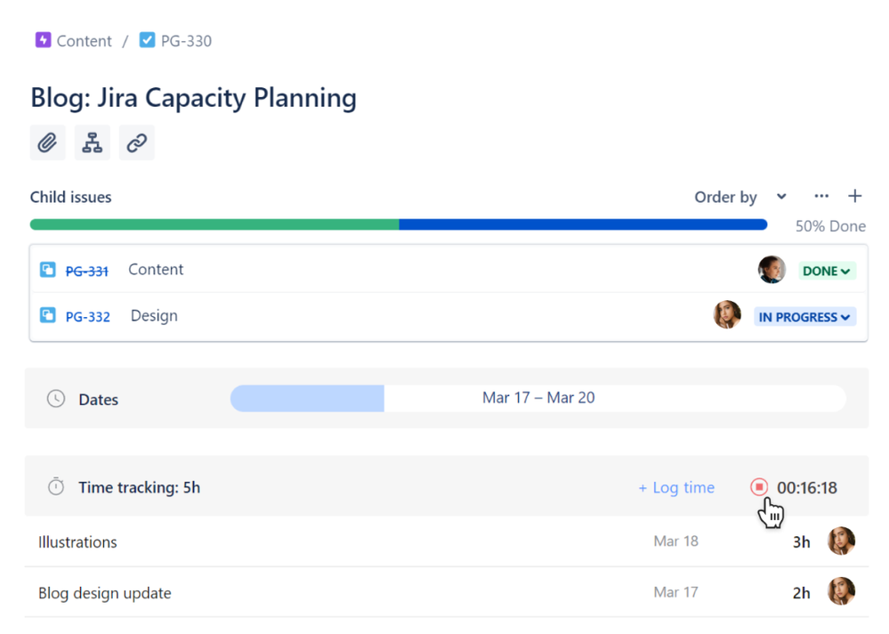
Task: Click the 50% Done label
Action: (830, 226)
